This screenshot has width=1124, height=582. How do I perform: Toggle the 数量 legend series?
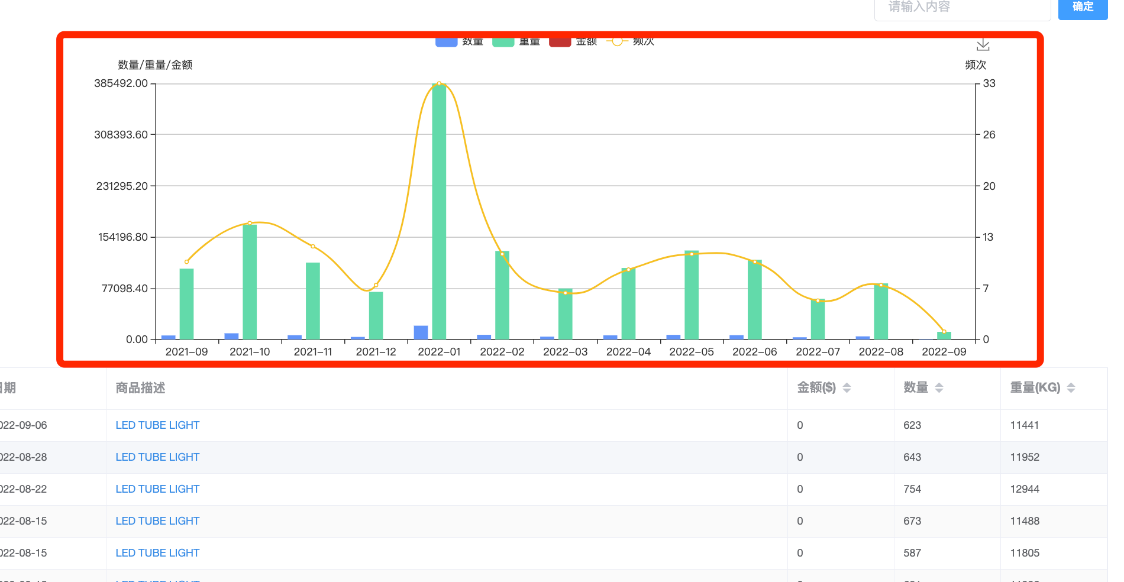pos(460,41)
